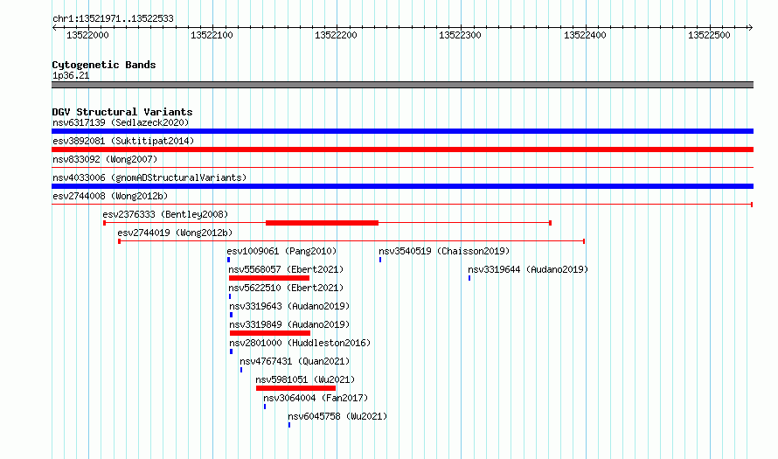Select nsv2801000 (Huddleston2016) label

point(300,343)
